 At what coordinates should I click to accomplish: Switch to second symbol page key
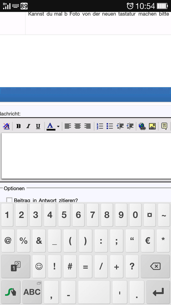[x=16, y=267]
